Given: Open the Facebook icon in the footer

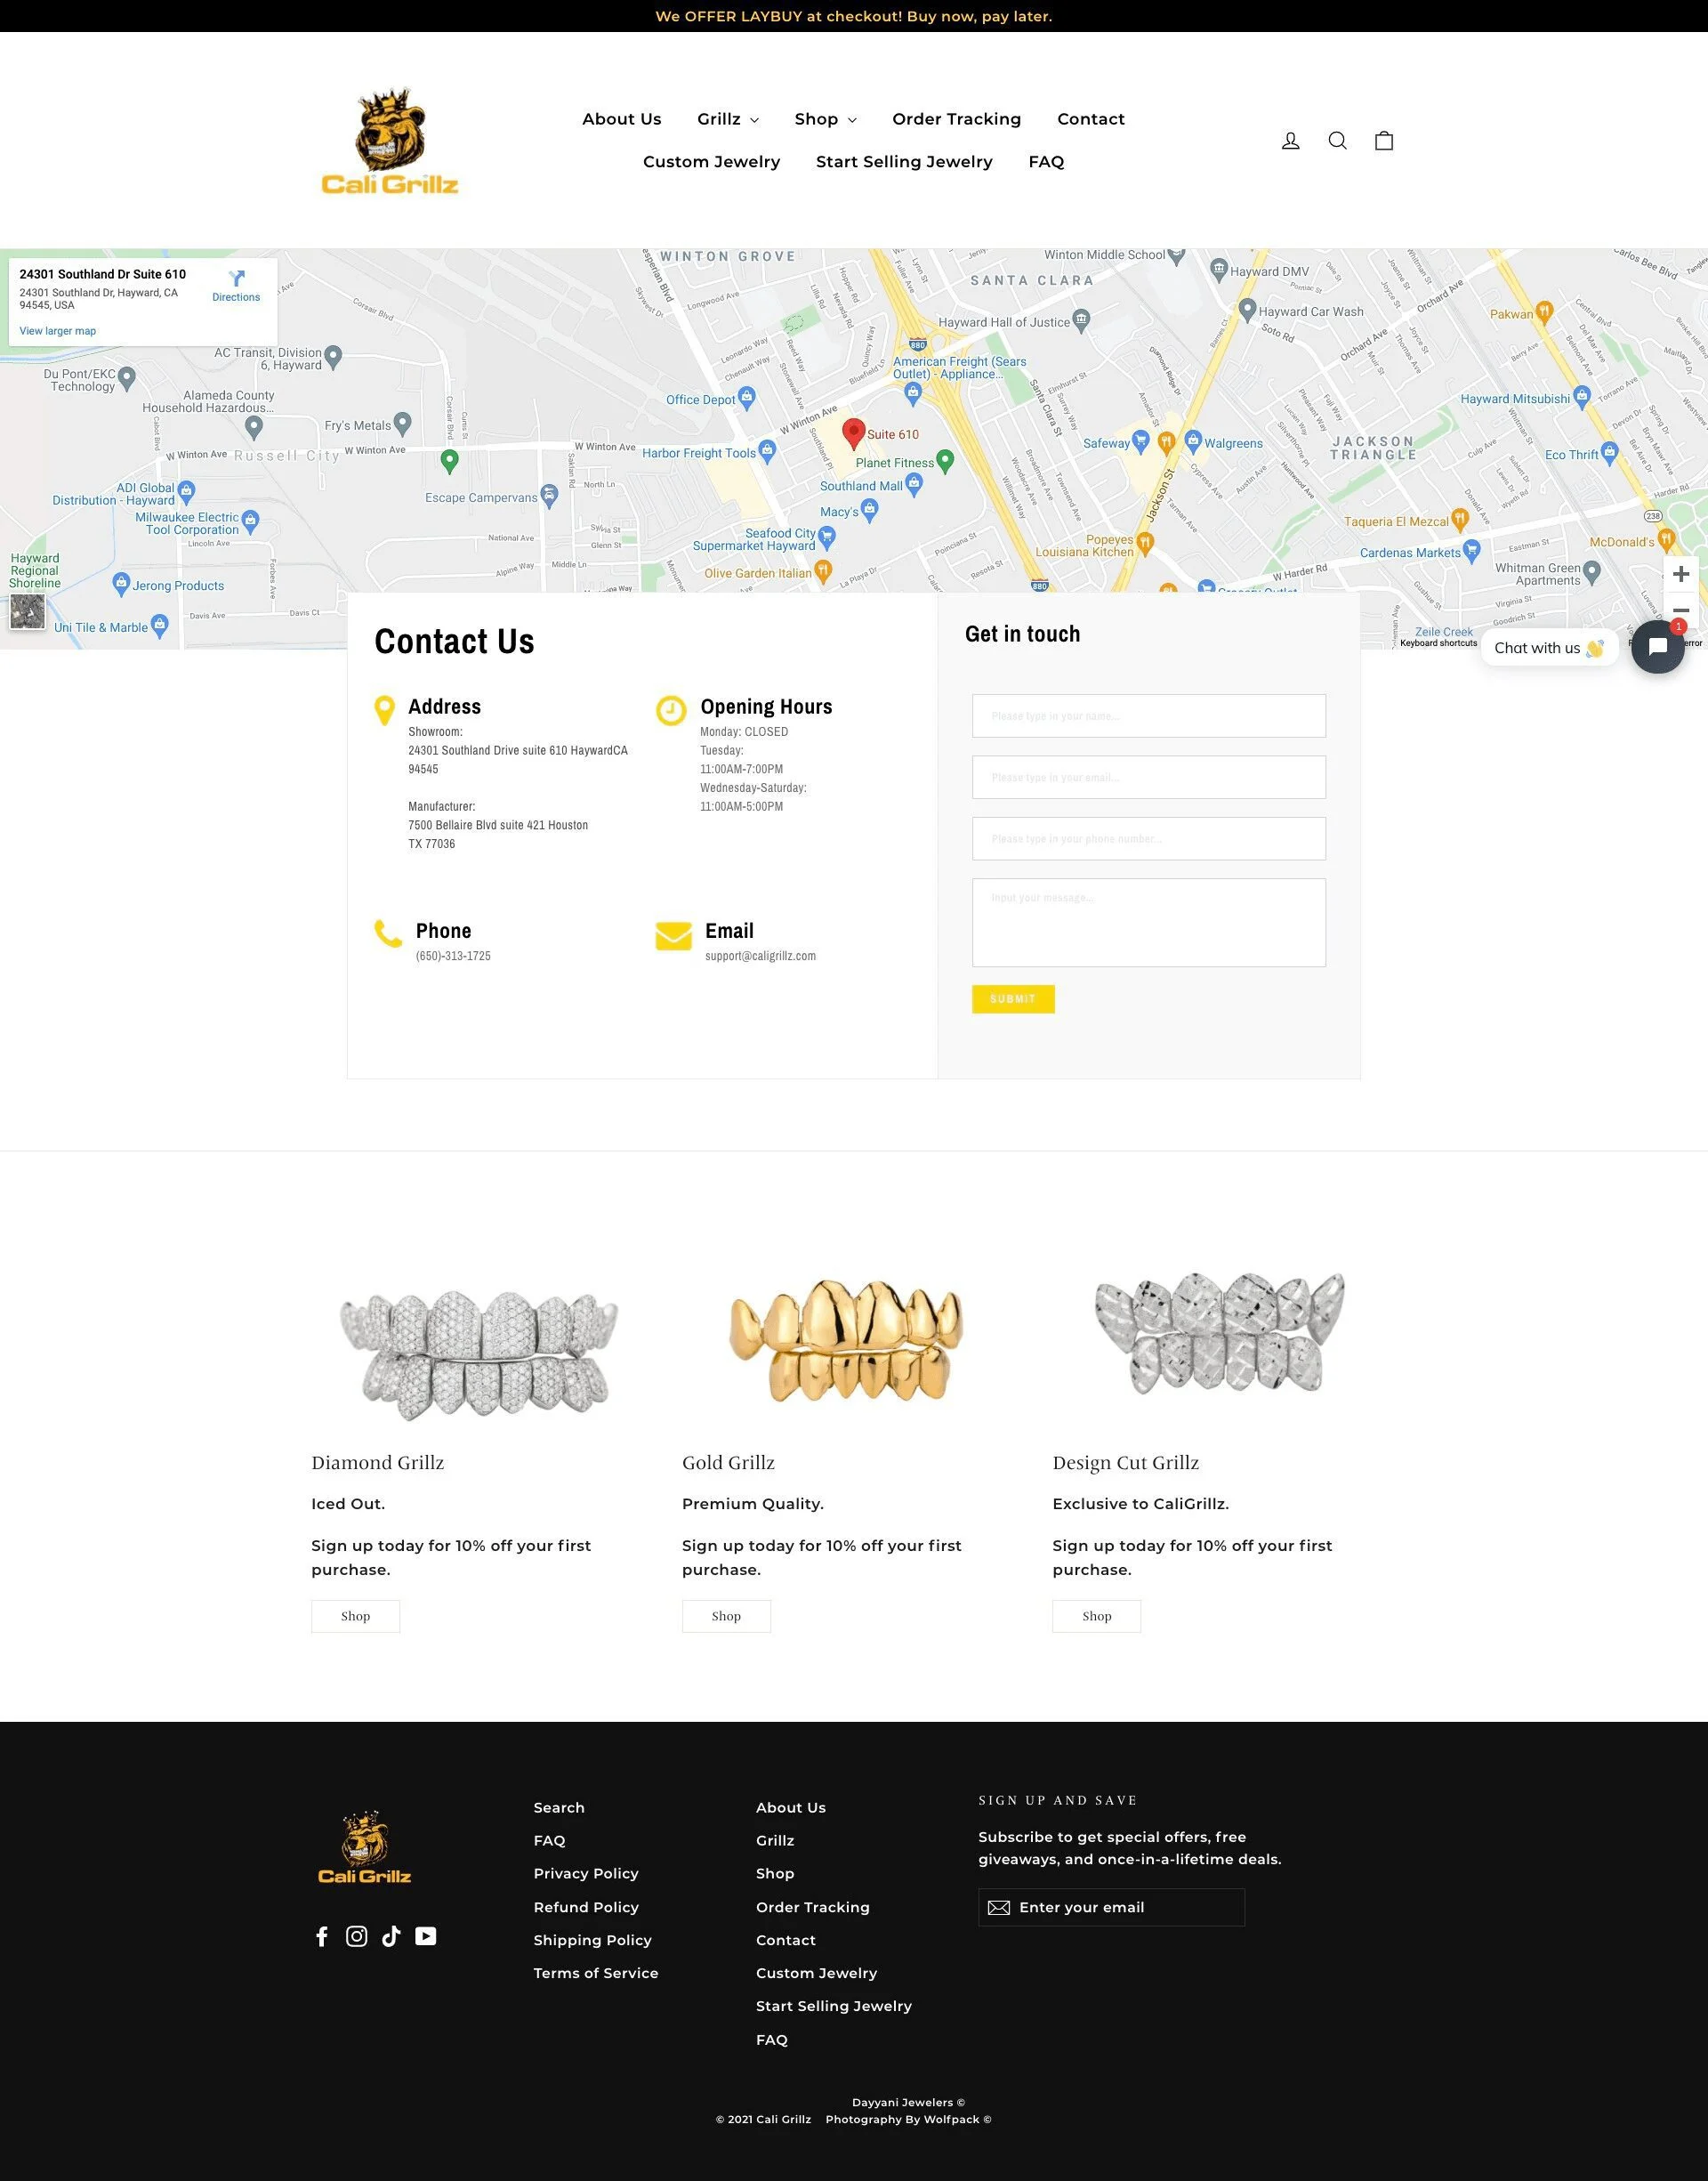Looking at the screenshot, I should click(322, 1936).
